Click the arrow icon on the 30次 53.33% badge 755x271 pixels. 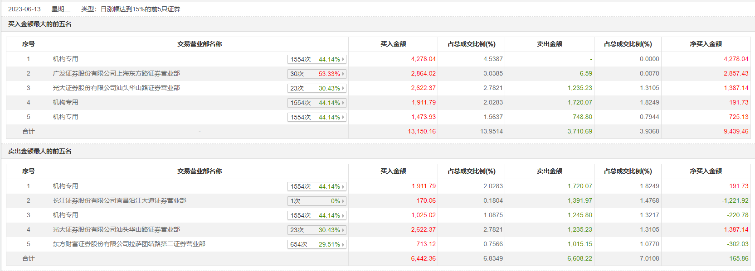[343, 74]
